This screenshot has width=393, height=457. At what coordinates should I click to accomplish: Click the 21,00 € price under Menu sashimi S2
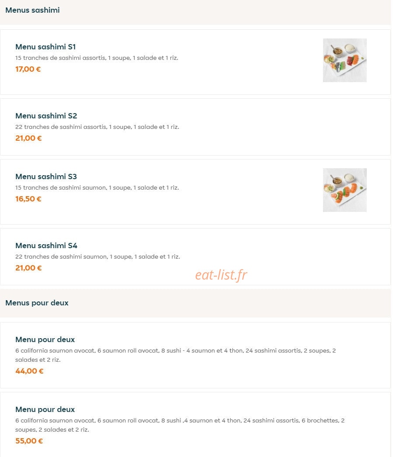point(28,138)
